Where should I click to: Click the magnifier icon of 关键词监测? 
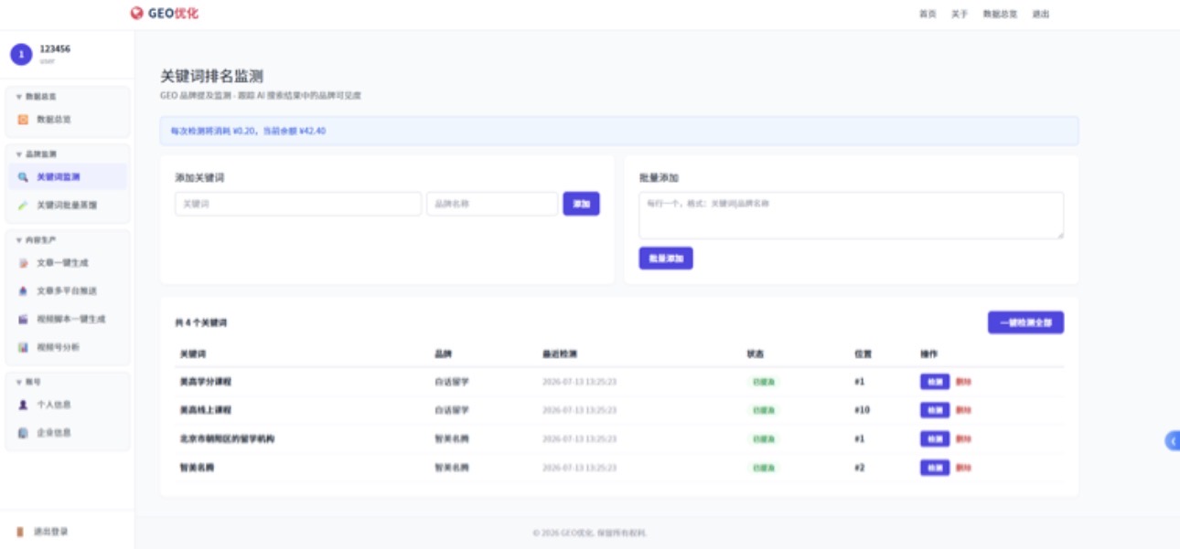[24, 177]
